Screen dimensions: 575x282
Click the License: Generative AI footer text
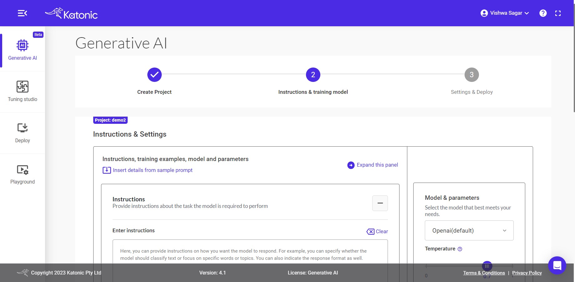313,273
